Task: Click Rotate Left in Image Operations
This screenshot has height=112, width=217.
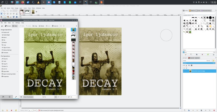Action: pos(7,33)
